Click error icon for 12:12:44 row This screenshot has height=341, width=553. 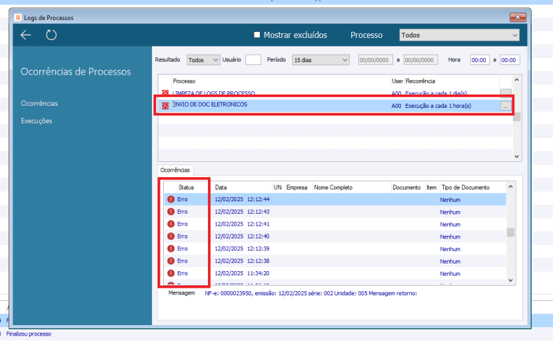[171, 199]
